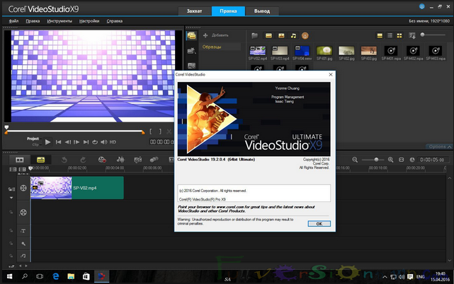Step to the next frame

click(76, 142)
